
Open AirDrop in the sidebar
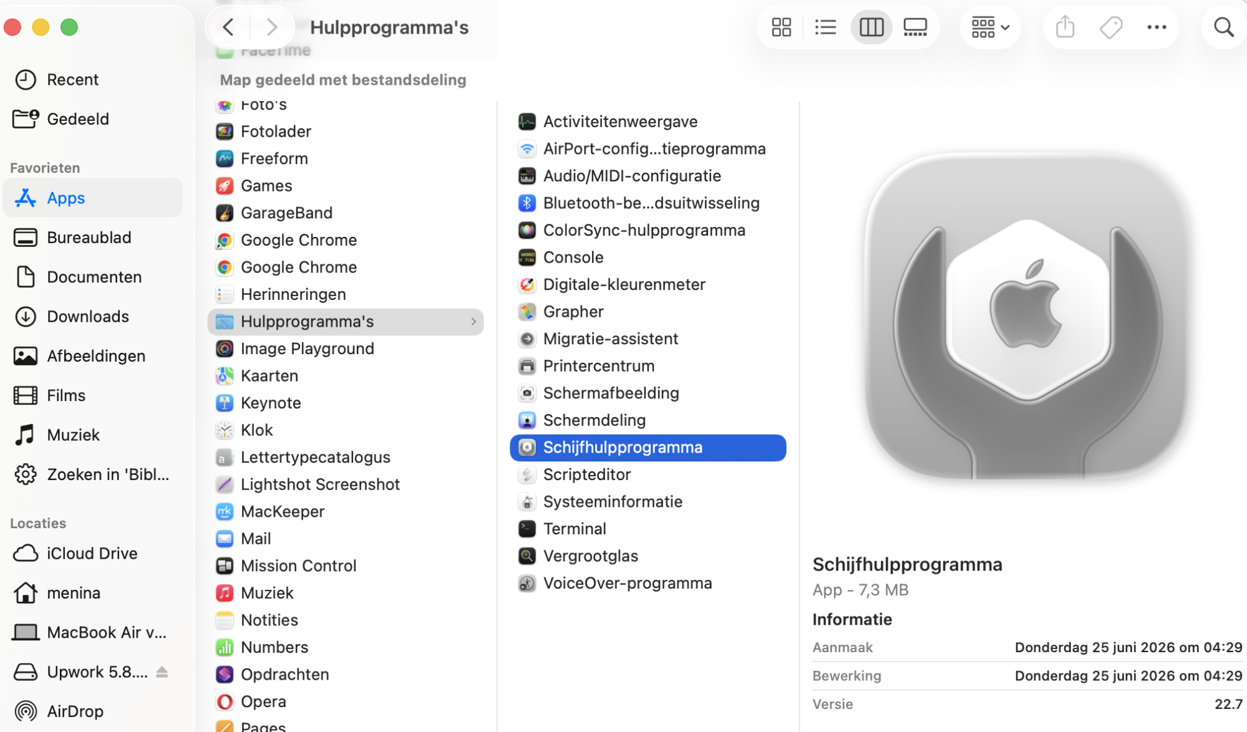click(x=94, y=711)
